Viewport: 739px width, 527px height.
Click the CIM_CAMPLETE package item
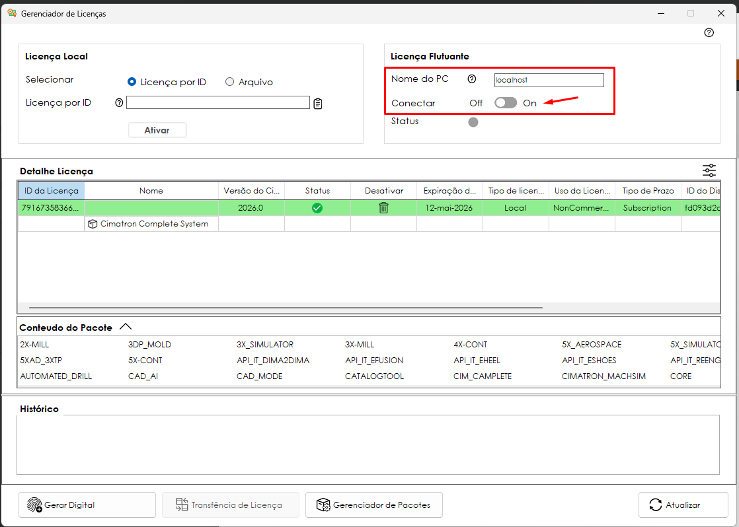[x=483, y=376]
